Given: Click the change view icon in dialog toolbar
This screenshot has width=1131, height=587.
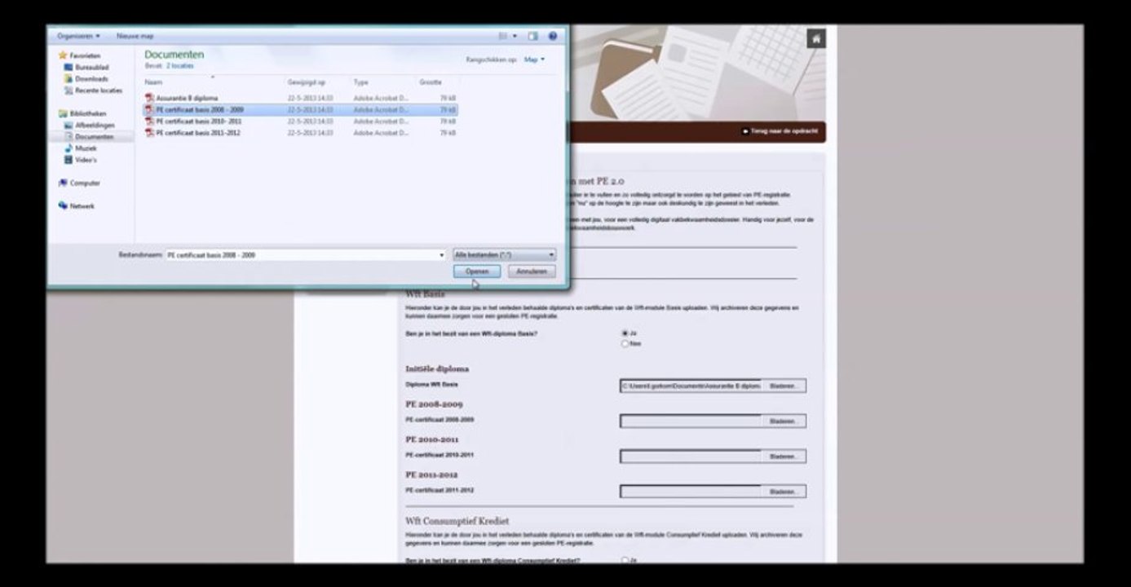Looking at the screenshot, I should [503, 37].
